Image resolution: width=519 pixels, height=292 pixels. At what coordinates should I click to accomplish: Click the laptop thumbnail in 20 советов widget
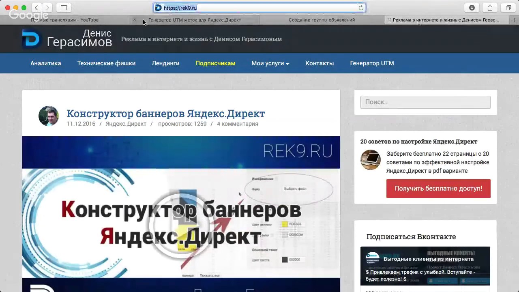[x=371, y=160]
